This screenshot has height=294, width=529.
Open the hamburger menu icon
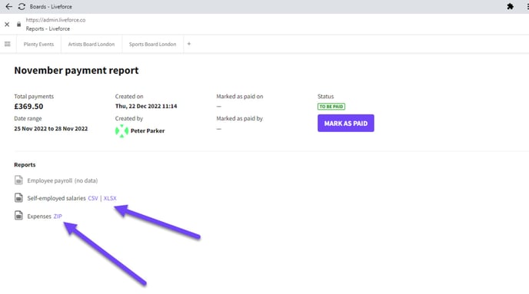coord(8,44)
